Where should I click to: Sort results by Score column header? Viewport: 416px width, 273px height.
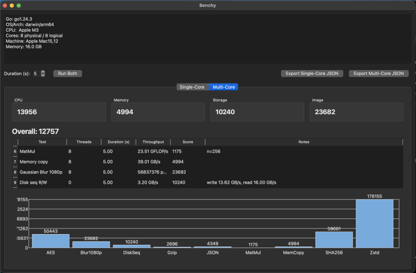coord(188,142)
